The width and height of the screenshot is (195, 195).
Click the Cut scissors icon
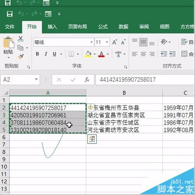click(21, 39)
